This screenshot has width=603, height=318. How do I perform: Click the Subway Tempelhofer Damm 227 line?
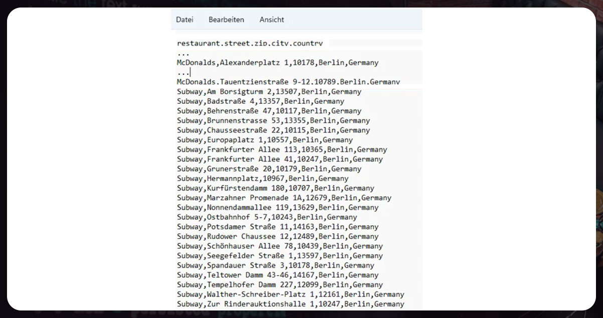coord(279,284)
